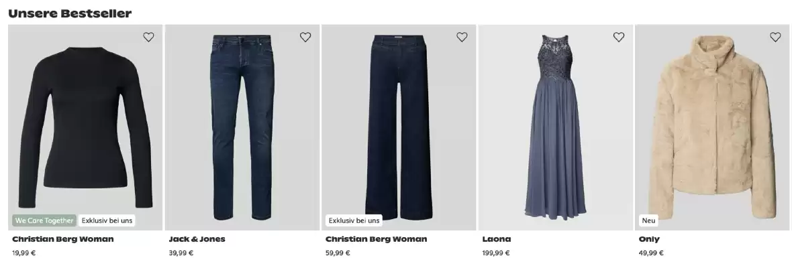View the slim dark blue jeans photo
The width and height of the screenshot is (792, 268).
click(x=242, y=127)
